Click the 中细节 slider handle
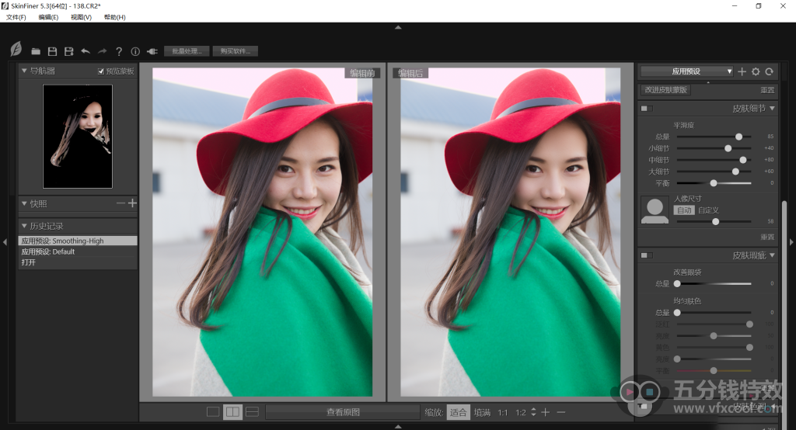The image size is (796, 430). [x=743, y=160]
